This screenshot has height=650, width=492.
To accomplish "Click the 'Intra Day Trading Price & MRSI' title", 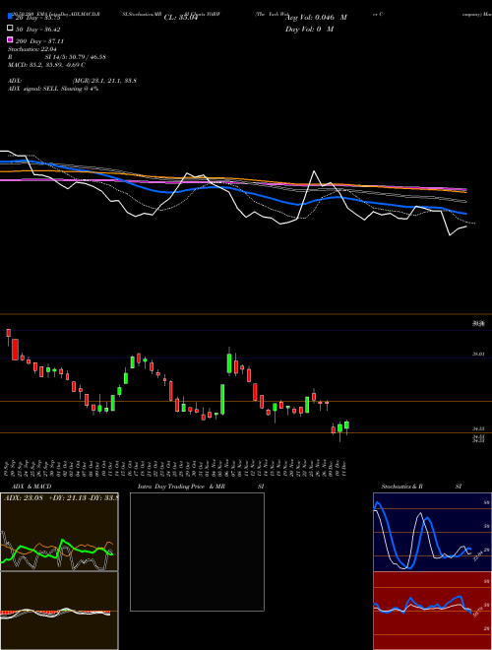I will click(201, 487).
